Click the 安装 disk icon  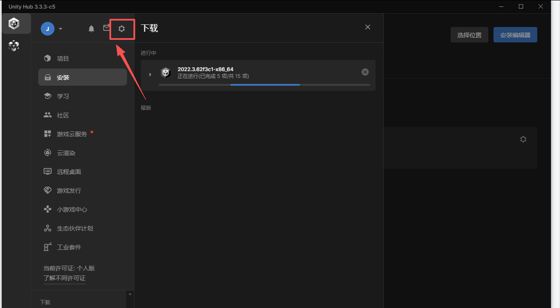[x=48, y=78]
